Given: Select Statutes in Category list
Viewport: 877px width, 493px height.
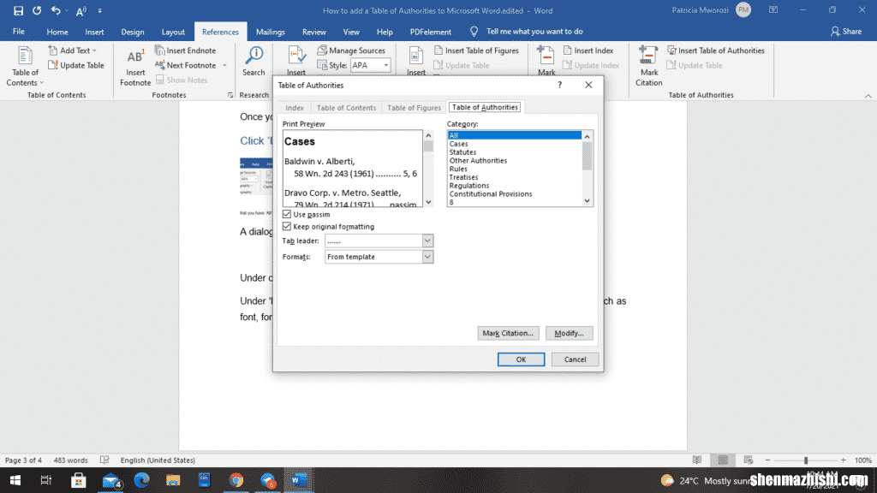Looking at the screenshot, I should coord(462,152).
